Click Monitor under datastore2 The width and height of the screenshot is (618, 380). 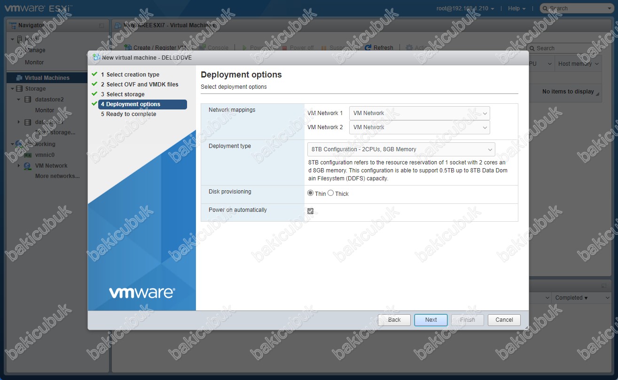coord(45,110)
